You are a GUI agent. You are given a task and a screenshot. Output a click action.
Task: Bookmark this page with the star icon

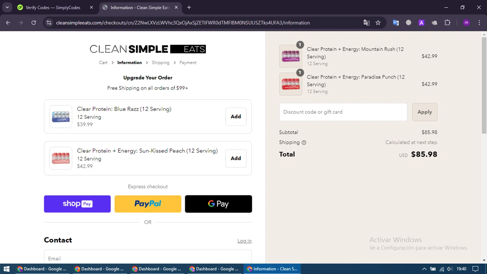(x=378, y=23)
